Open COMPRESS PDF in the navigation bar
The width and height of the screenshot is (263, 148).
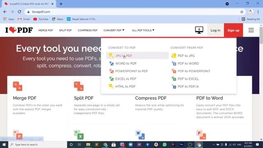click(88, 30)
